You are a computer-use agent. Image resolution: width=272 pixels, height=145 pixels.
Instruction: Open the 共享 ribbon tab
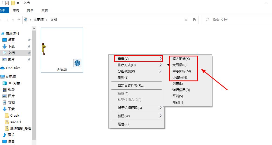[30, 10]
